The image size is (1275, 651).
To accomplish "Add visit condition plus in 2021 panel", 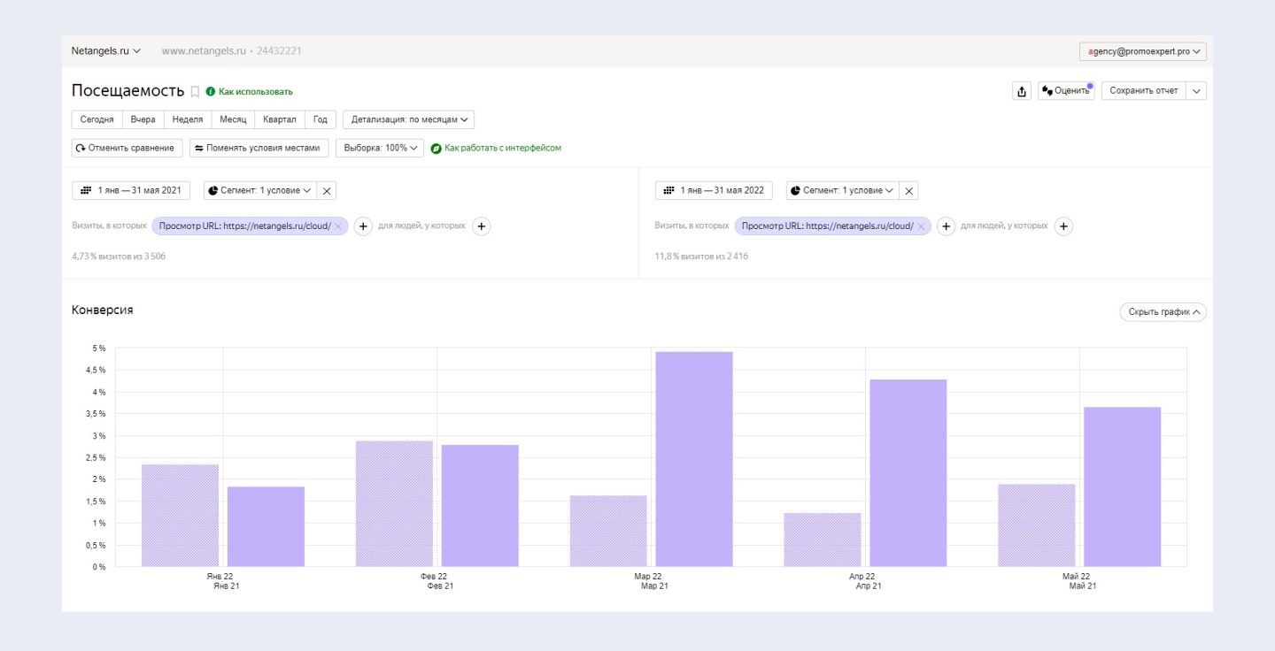I will point(363,226).
